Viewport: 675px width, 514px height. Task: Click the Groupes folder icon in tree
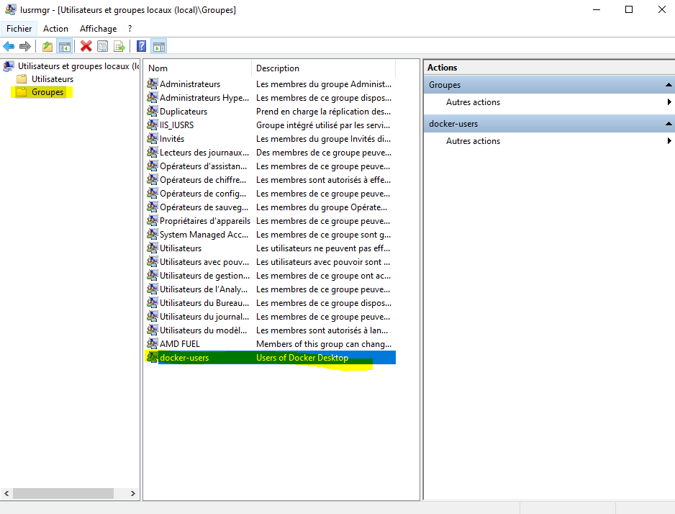[22, 91]
